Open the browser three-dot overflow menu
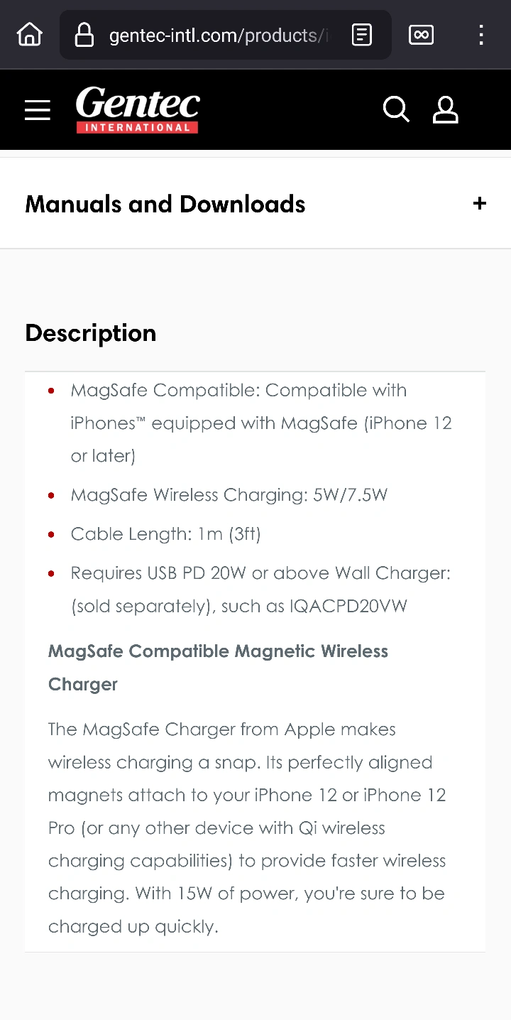This screenshot has width=511, height=1020. click(481, 35)
